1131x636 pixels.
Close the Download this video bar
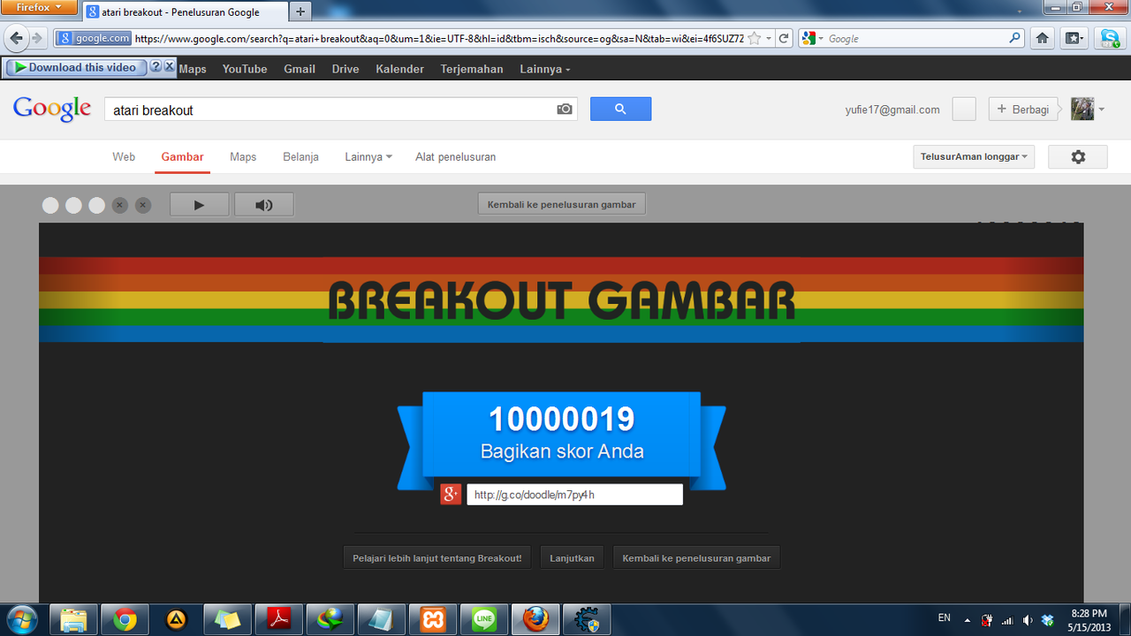tap(170, 67)
